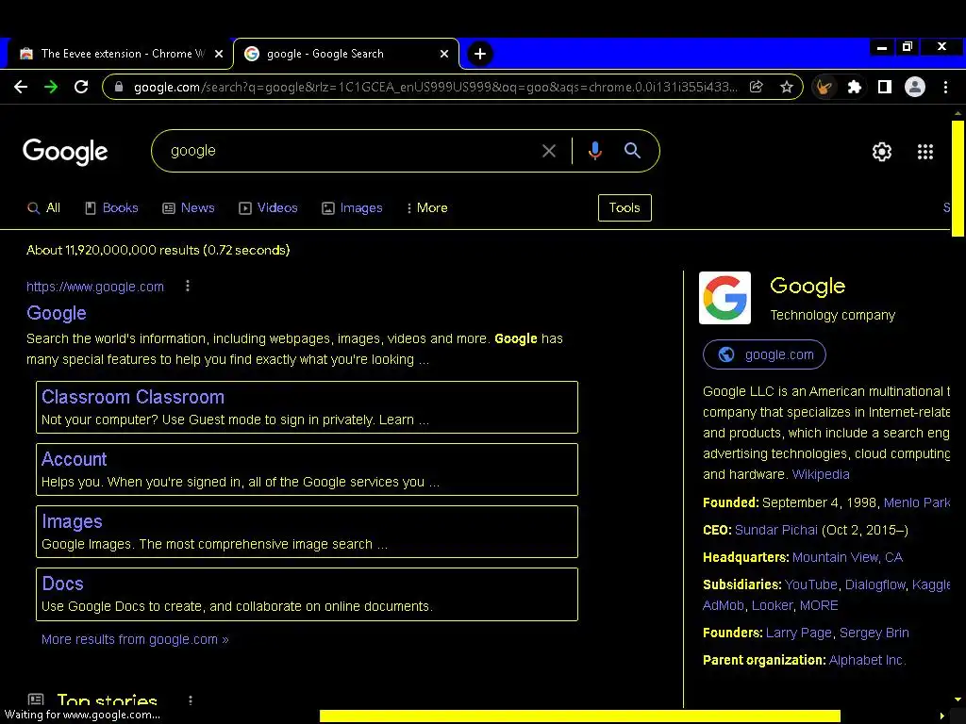
Task: Bookmark this tab with the star icon
Action: click(x=786, y=87)
